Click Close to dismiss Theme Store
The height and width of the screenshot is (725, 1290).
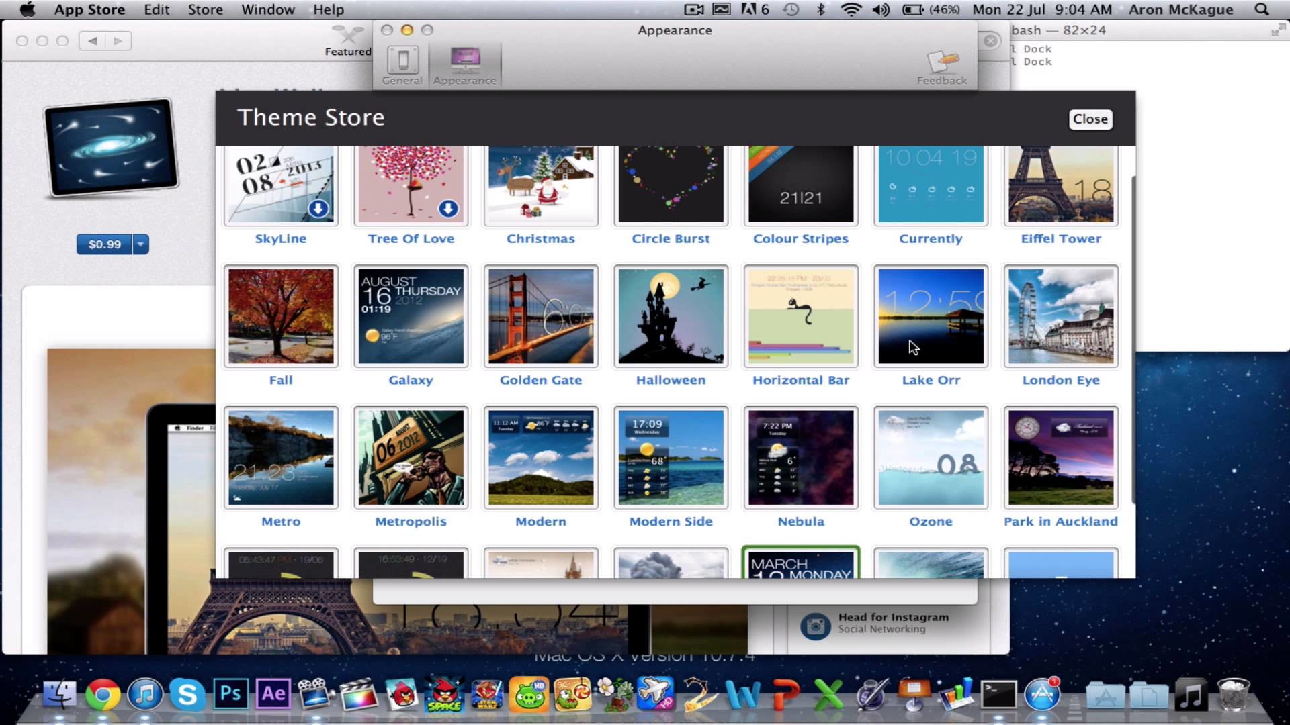click(1090, 119)
